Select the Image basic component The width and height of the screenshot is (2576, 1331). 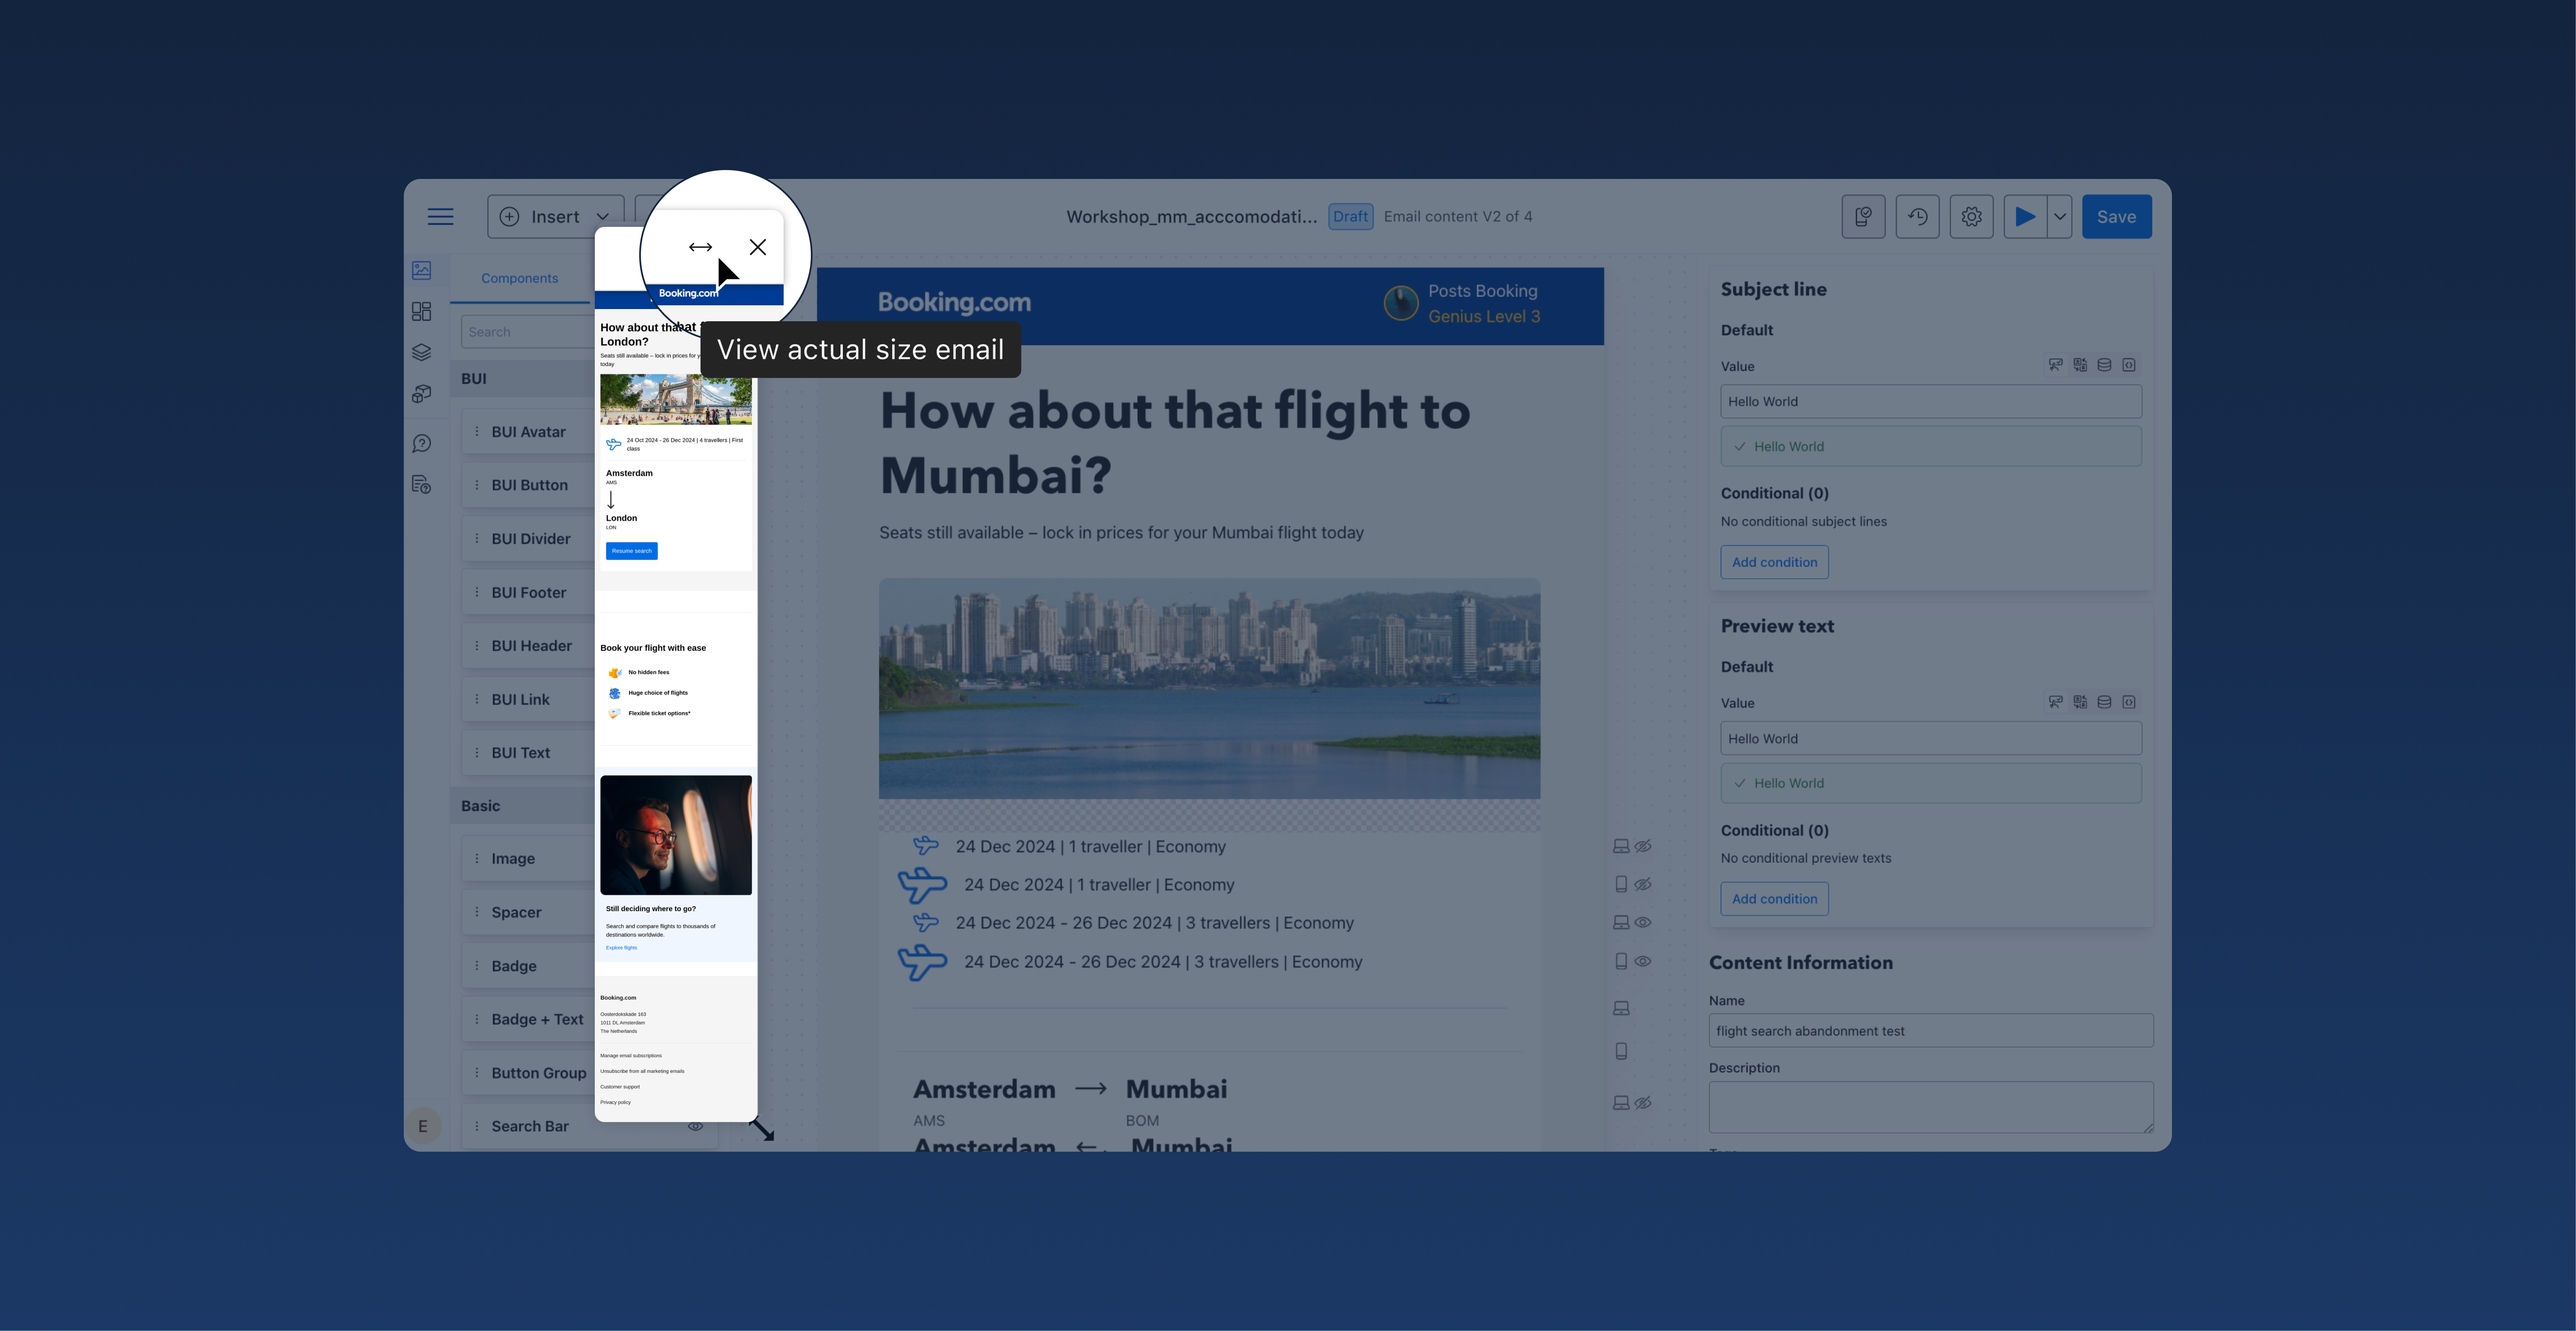tap(528, 859)
